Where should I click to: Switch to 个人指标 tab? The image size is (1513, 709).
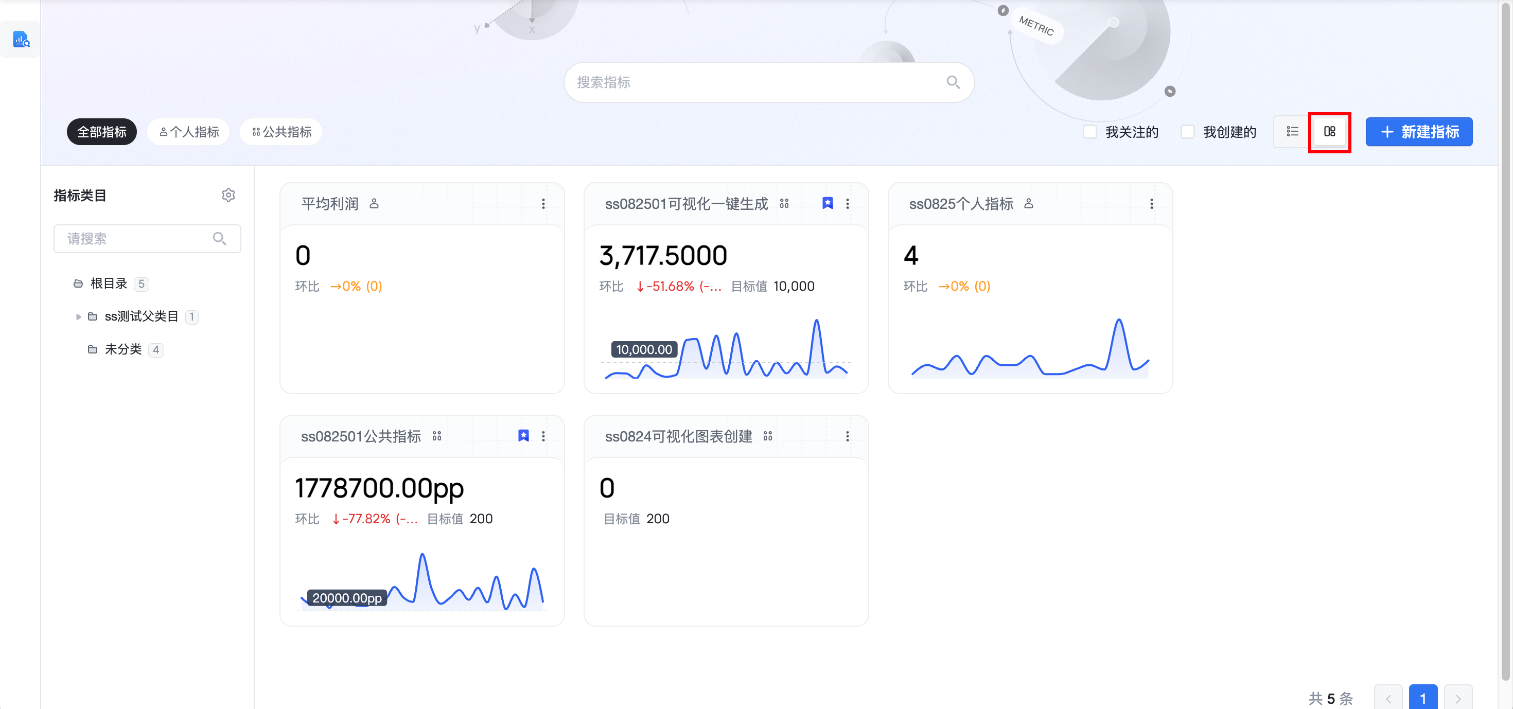188,132
